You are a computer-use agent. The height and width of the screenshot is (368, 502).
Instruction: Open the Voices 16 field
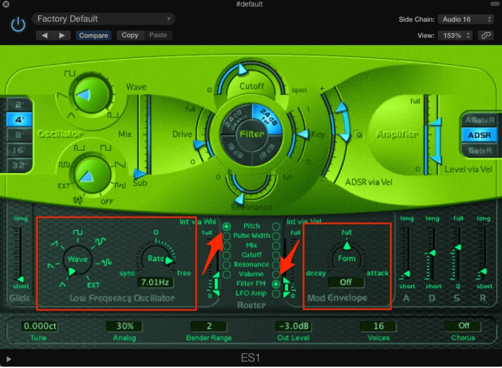point(378,326)
